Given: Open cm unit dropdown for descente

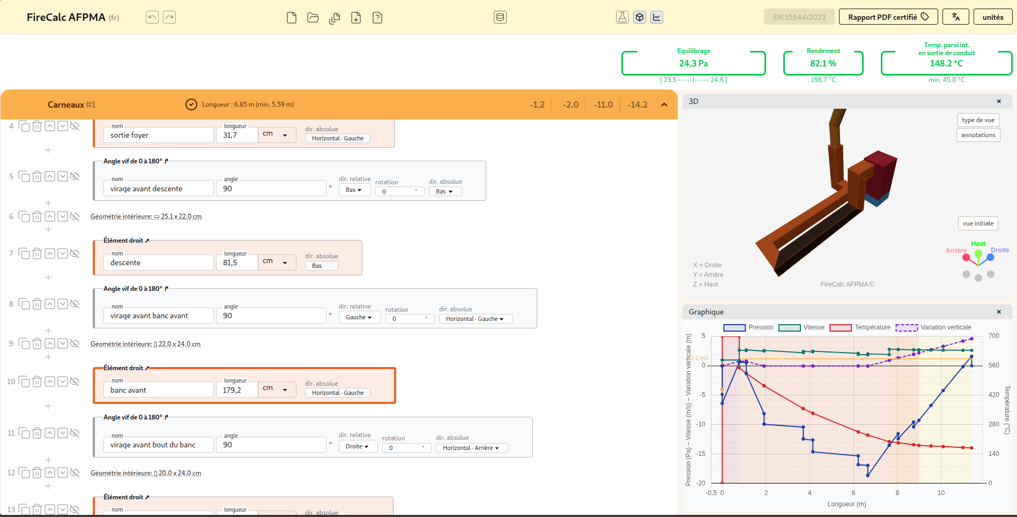Looking at the screenshot, I should [277, 262].
